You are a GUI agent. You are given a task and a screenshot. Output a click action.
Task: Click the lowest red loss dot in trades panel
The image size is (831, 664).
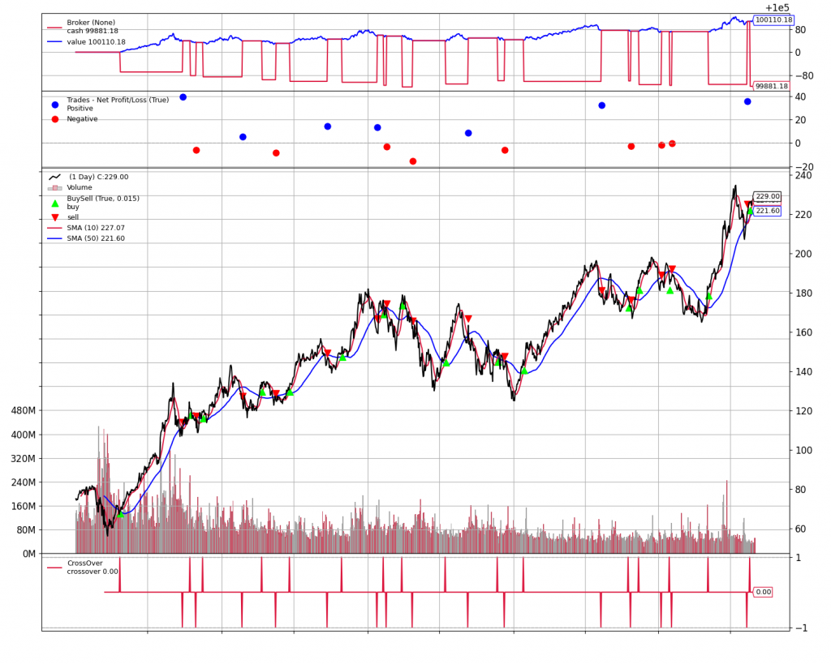413,161
